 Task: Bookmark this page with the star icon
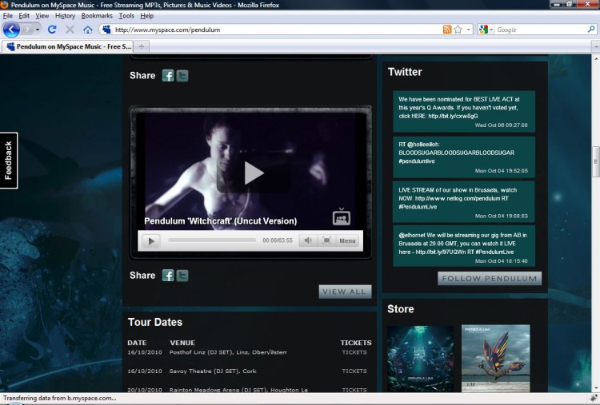click(x=458, y=30)
